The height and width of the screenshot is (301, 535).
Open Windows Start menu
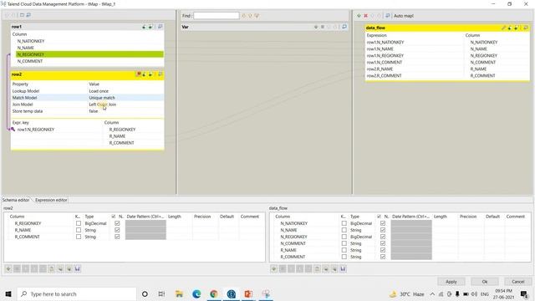(8, 293)
